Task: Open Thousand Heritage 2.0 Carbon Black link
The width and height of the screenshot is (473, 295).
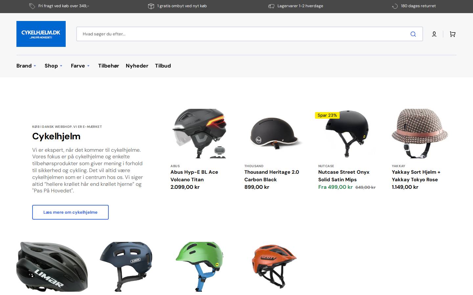Action: tap(272, 176)
